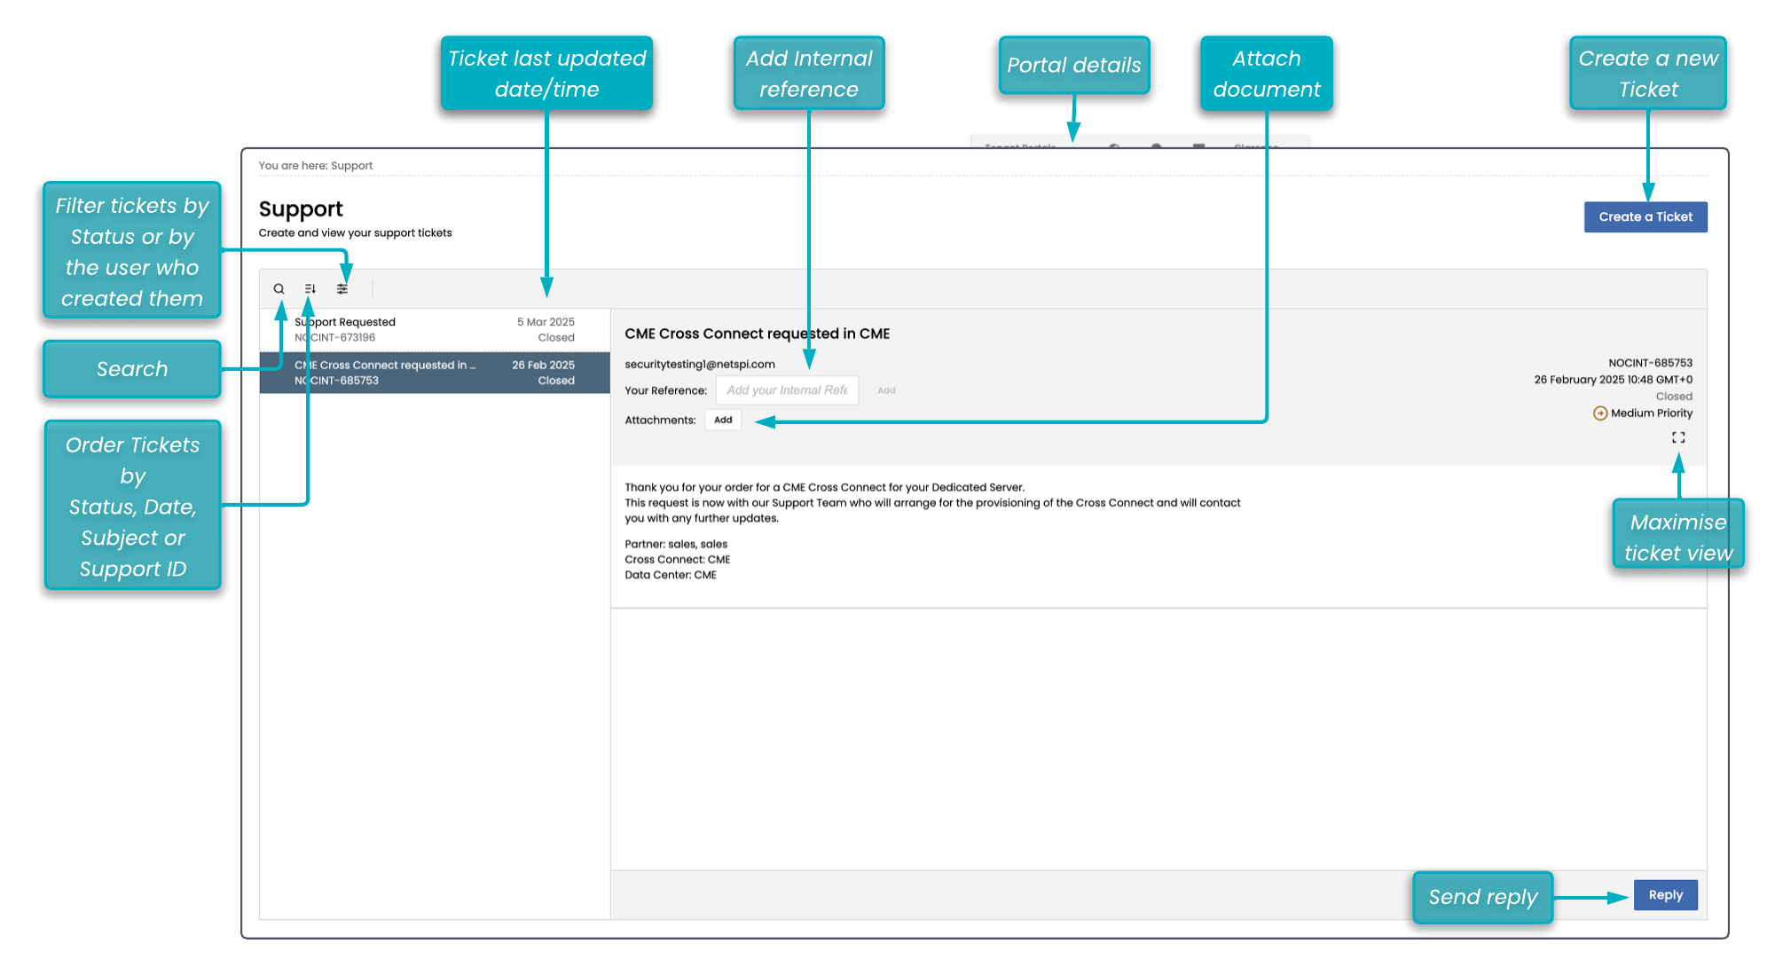Click Add next to Attachments
This screenshot has height=975, width=1775.
click(723, 420)
